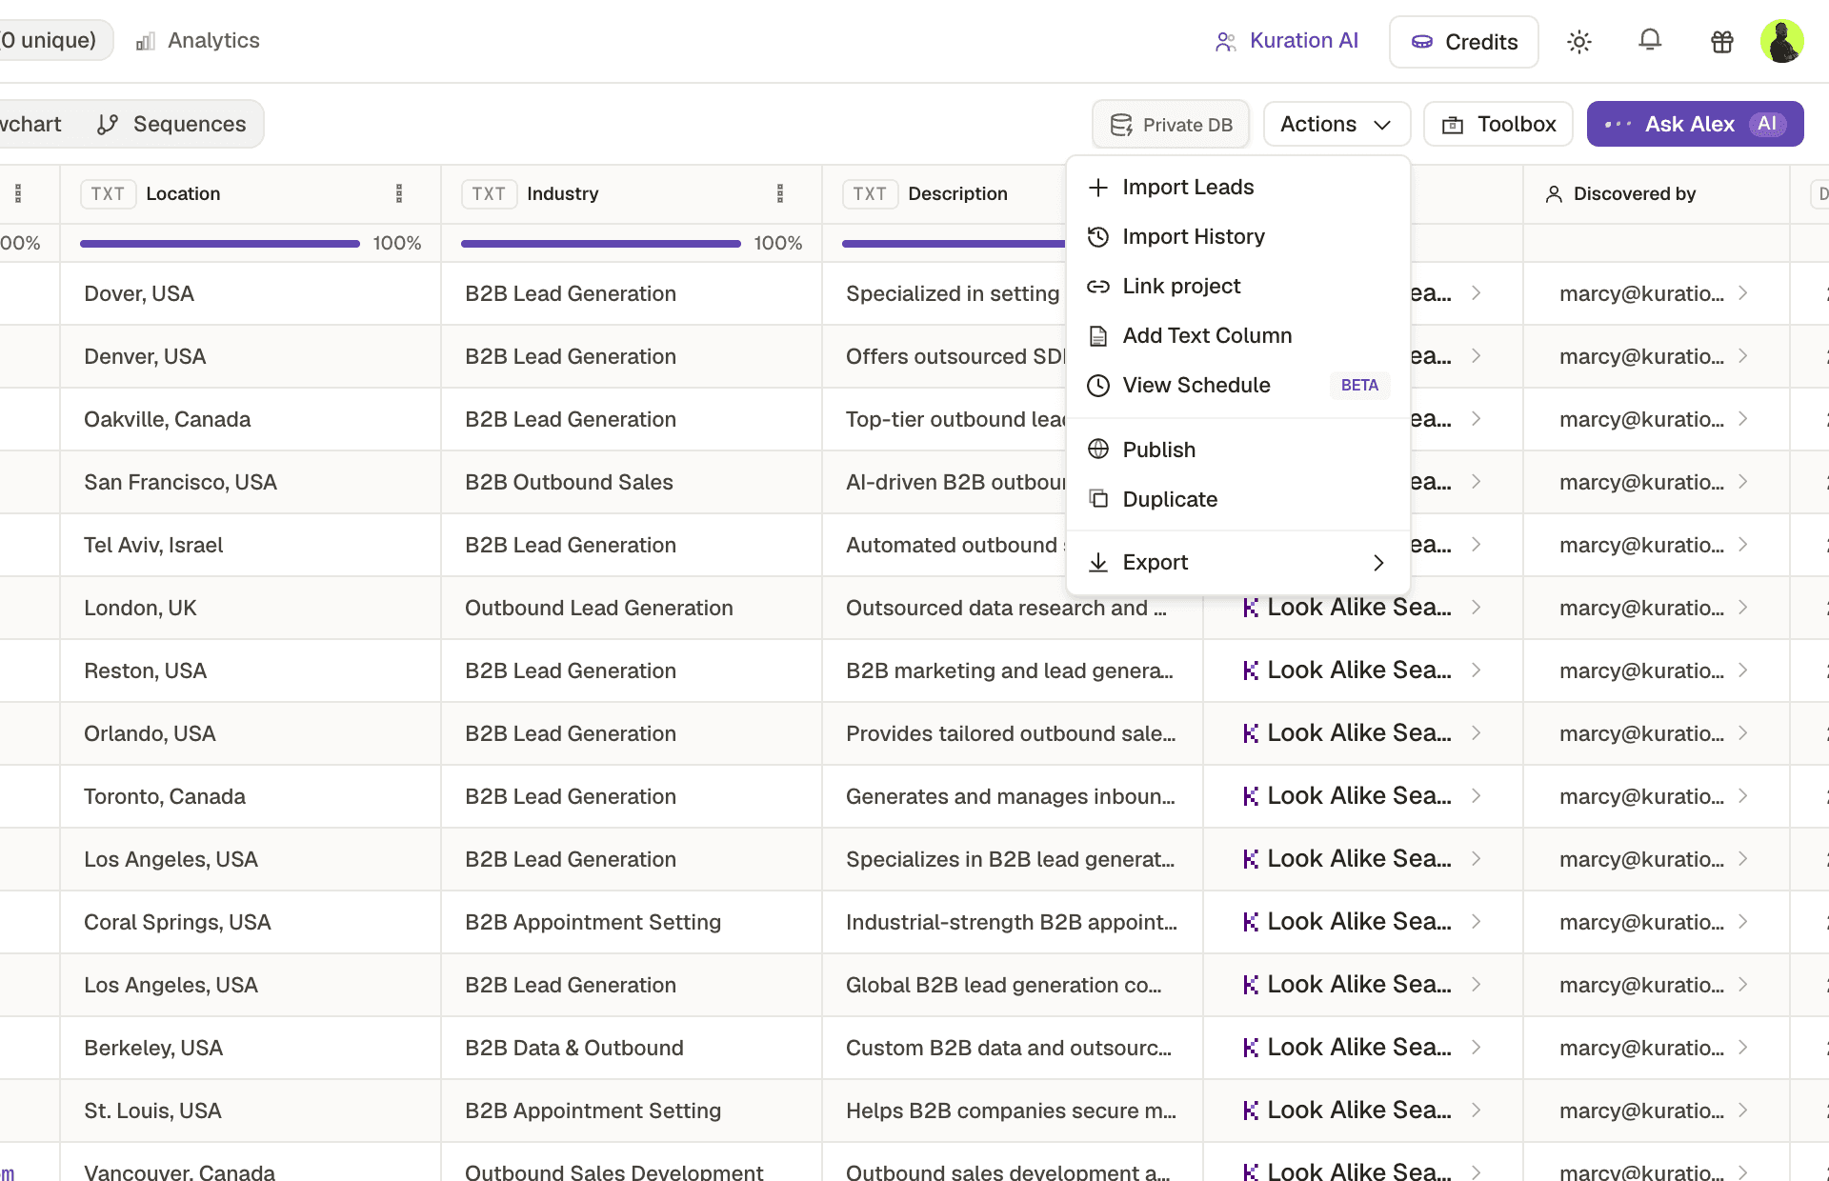Expand Look Alike Search in Orlando row
This screenshot has height=1181, width=1829.
point(1476,733)
